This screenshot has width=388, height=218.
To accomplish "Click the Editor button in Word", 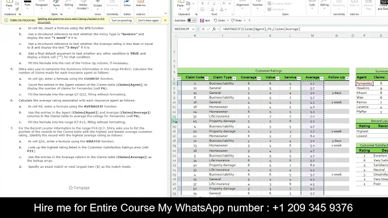I will 127,4.
